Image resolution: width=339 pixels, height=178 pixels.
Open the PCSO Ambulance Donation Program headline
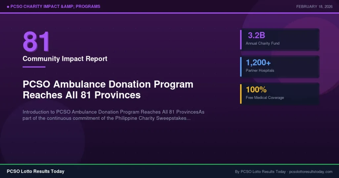(x=108, y=90)
